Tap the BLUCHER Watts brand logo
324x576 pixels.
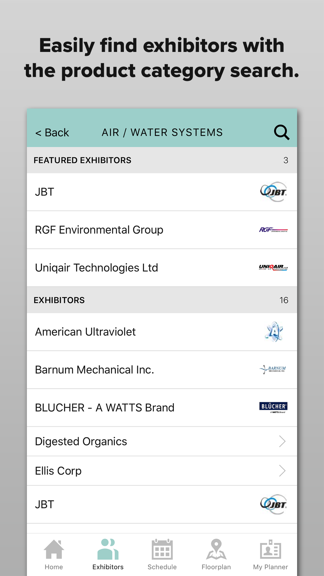(273, 407)
